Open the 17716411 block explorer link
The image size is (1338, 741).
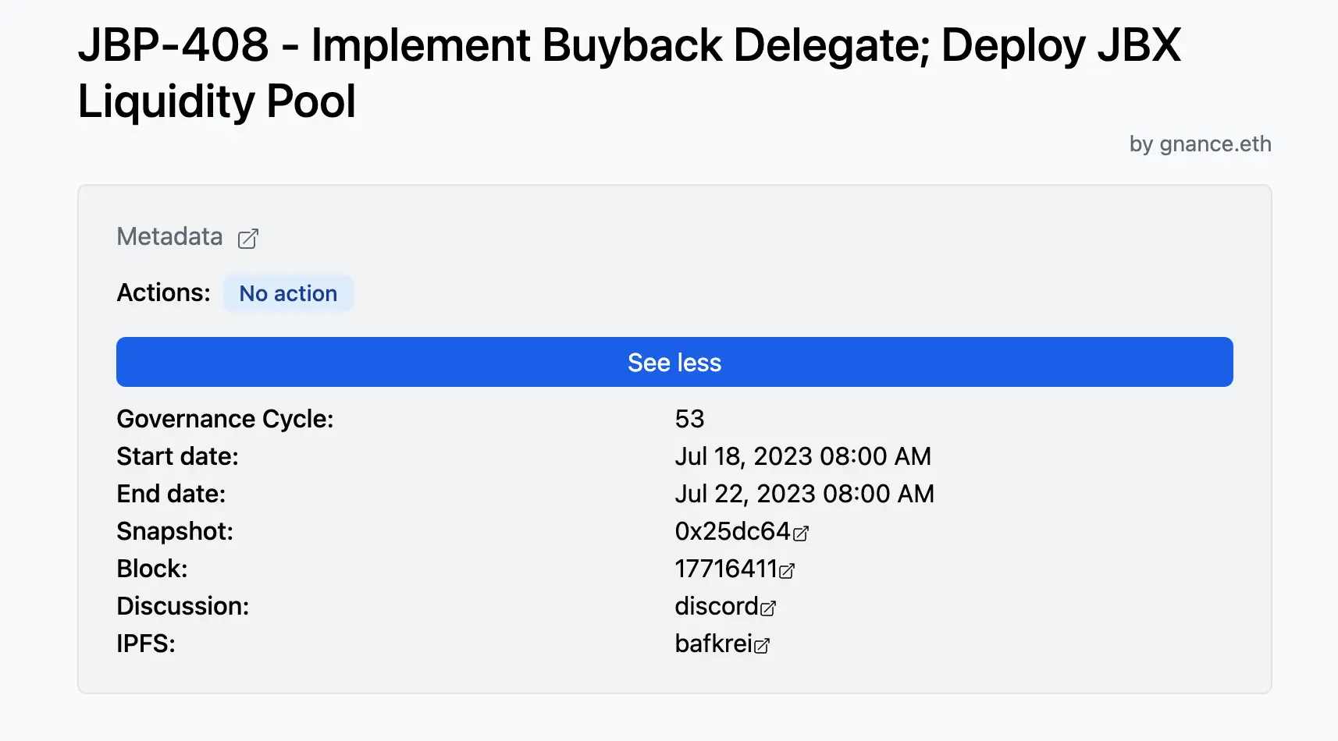tap(726, 569)
